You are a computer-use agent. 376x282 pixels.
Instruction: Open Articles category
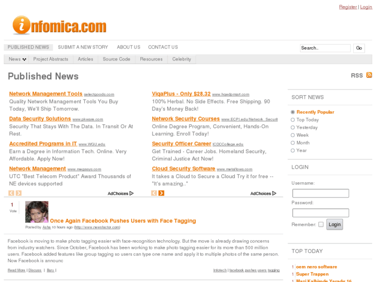pyautogui.click(x=85, y=59)
